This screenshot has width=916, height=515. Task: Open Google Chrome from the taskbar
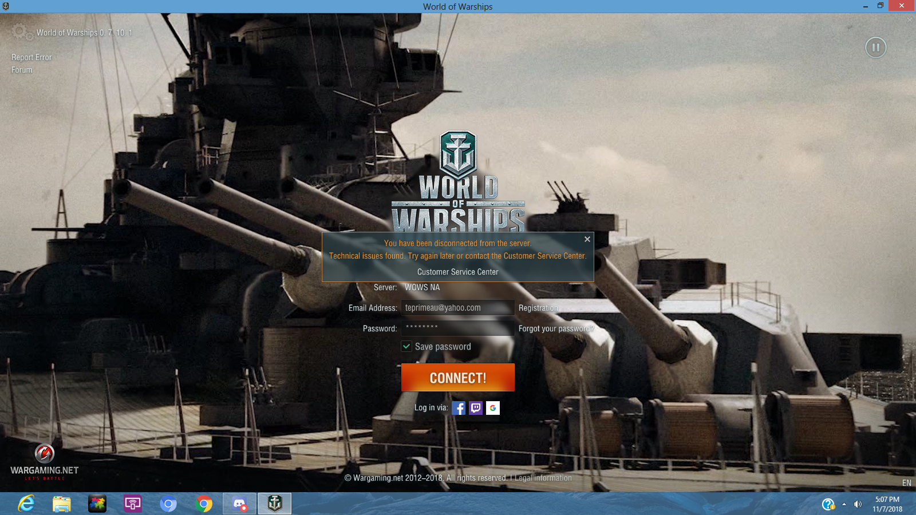tap(203, 504)
